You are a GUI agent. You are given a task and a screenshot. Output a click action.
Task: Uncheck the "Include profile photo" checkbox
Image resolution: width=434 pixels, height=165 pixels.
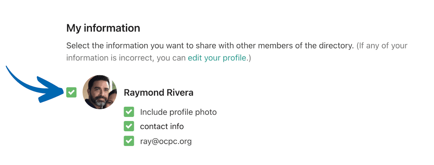[x=129, y=112]
